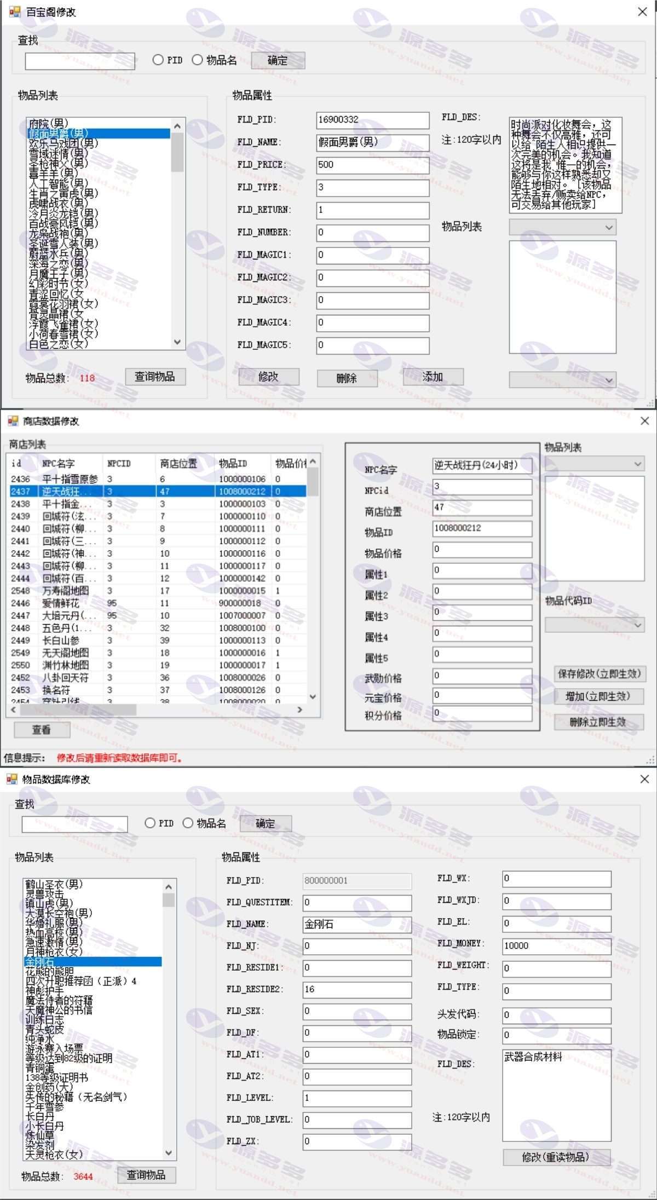657x1200 pixels.
Task: Click 查询物品 button in 百宝阁修改 window
Action: [x=155, y=377]
